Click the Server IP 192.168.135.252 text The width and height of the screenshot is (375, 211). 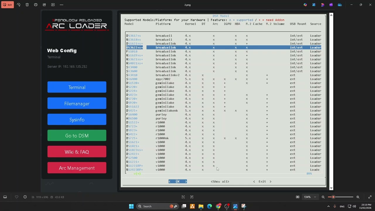tap(67, 67)
